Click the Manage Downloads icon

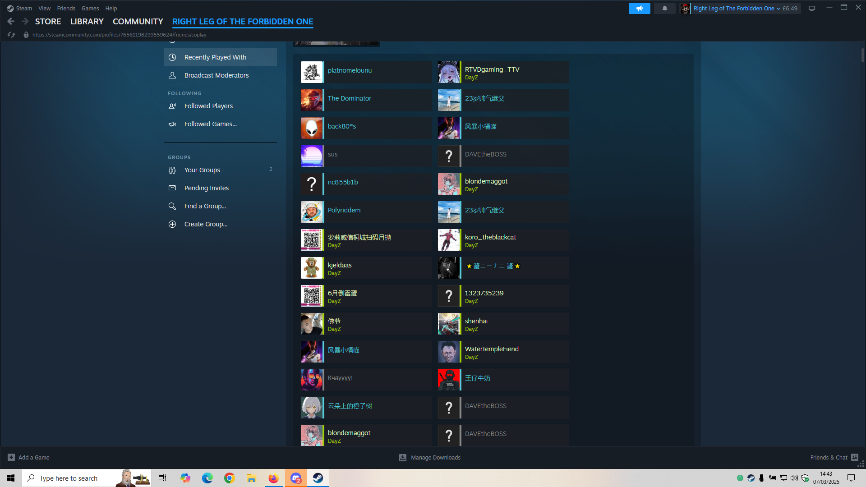(403, 457)
